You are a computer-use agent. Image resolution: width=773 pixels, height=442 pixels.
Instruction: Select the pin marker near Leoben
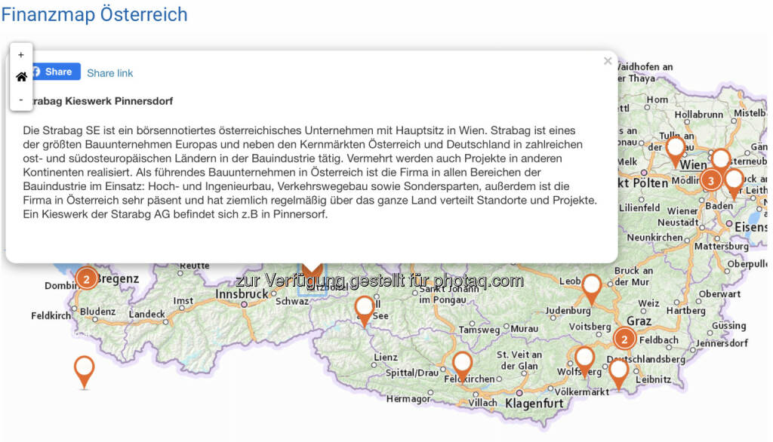coord(591,288)
